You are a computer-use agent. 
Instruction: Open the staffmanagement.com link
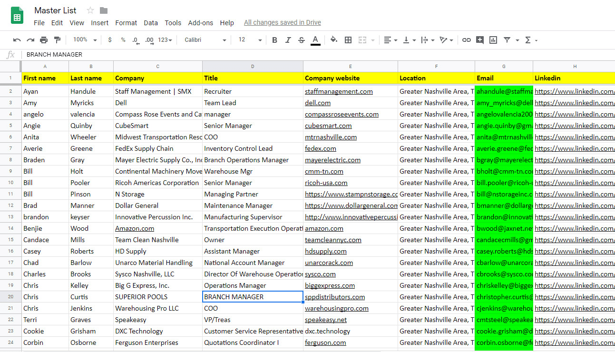point(339,91)
